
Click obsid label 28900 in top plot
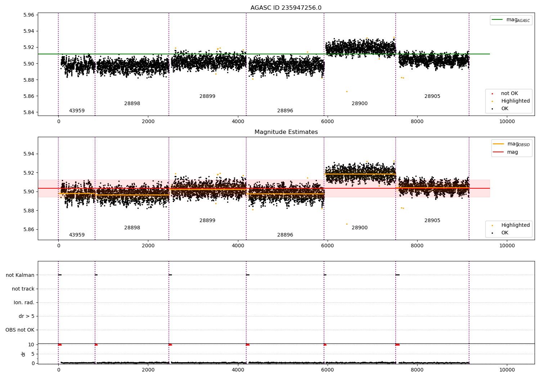click(360, 104)
